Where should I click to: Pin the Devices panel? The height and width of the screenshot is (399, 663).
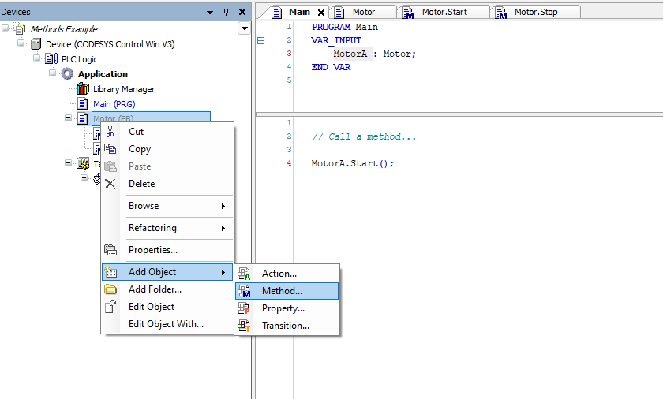point(227,12)
